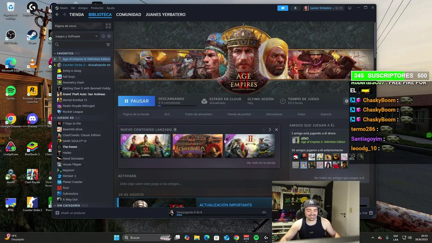The height and width of the screenshot is (243, 432).
Task: Open OBS Studio desktop icon
Action: (11, 37)
